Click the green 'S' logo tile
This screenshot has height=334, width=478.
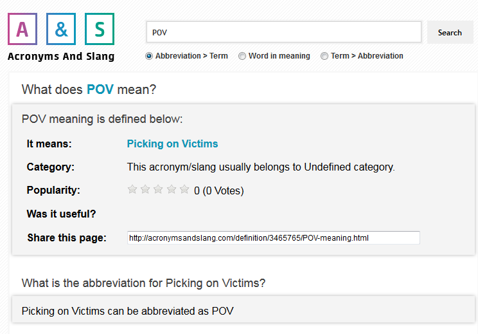[100, 29]
